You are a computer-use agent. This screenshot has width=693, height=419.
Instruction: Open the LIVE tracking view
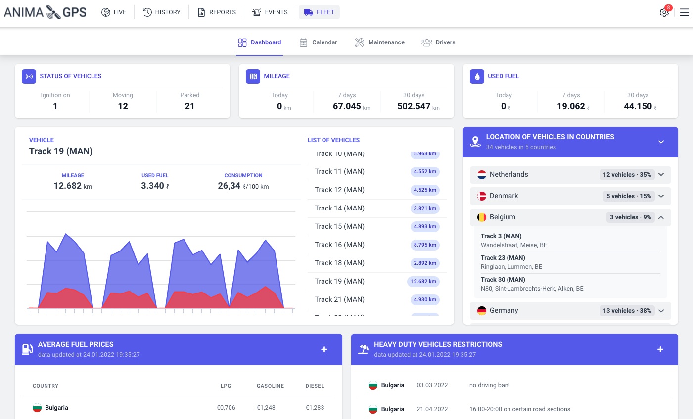114,12
